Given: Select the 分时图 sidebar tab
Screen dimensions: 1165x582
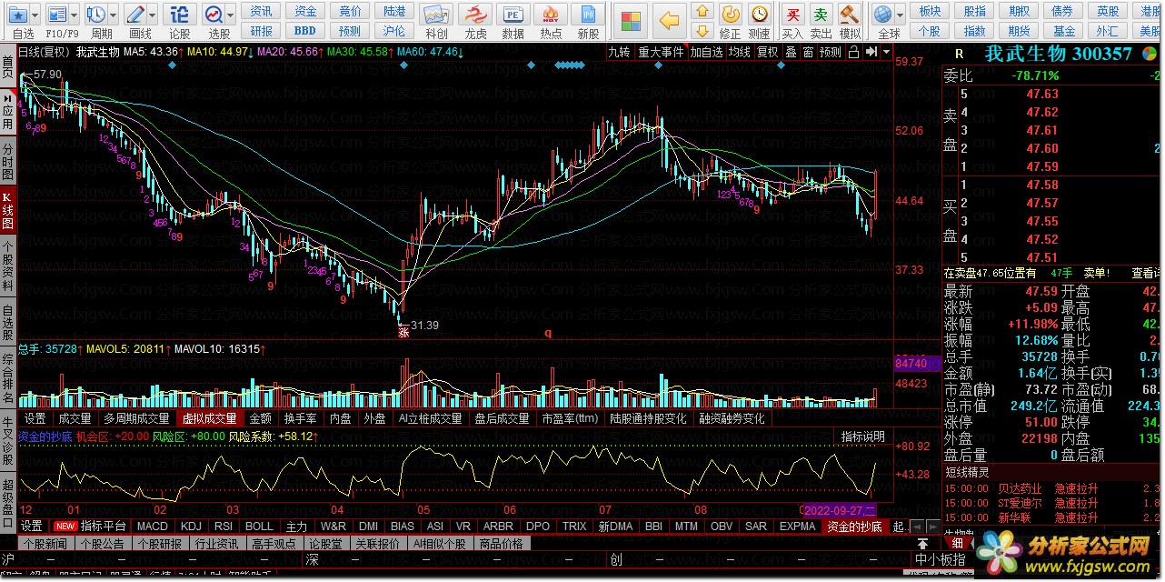Looking at the screenshot, I should [x=8, y=161].
